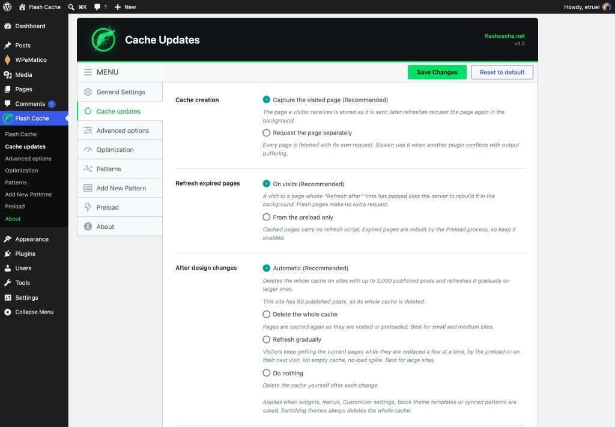
Task: Select Request the page separately radio
Action: 266,133
